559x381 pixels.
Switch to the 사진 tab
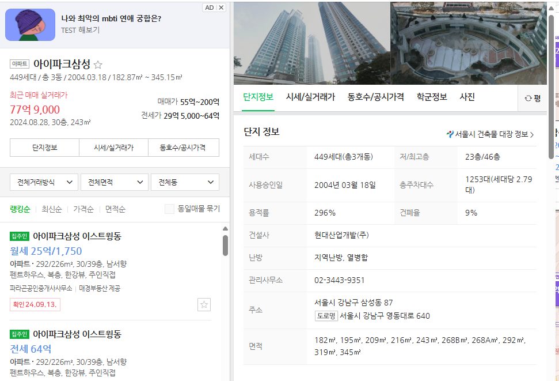[x=467, y=97]
